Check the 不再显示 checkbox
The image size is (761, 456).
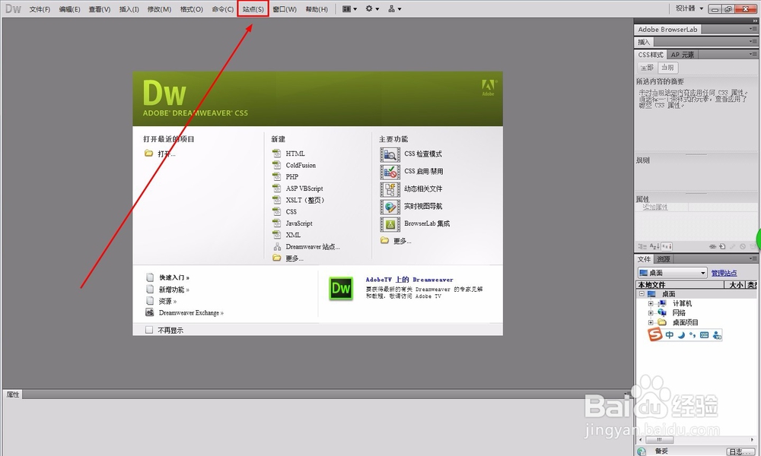[x=149, y=330]
